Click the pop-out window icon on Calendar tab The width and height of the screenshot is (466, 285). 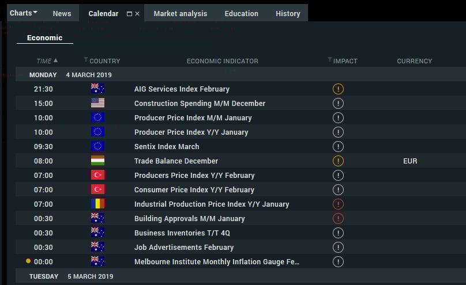129,14
